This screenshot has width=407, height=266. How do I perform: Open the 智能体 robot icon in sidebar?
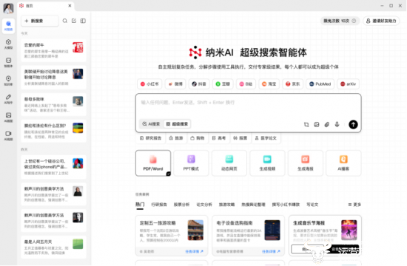pyautogui.click(x=8, y=63)
